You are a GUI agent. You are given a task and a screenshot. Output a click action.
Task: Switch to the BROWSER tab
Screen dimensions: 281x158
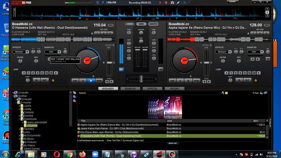tap(108, 89)
